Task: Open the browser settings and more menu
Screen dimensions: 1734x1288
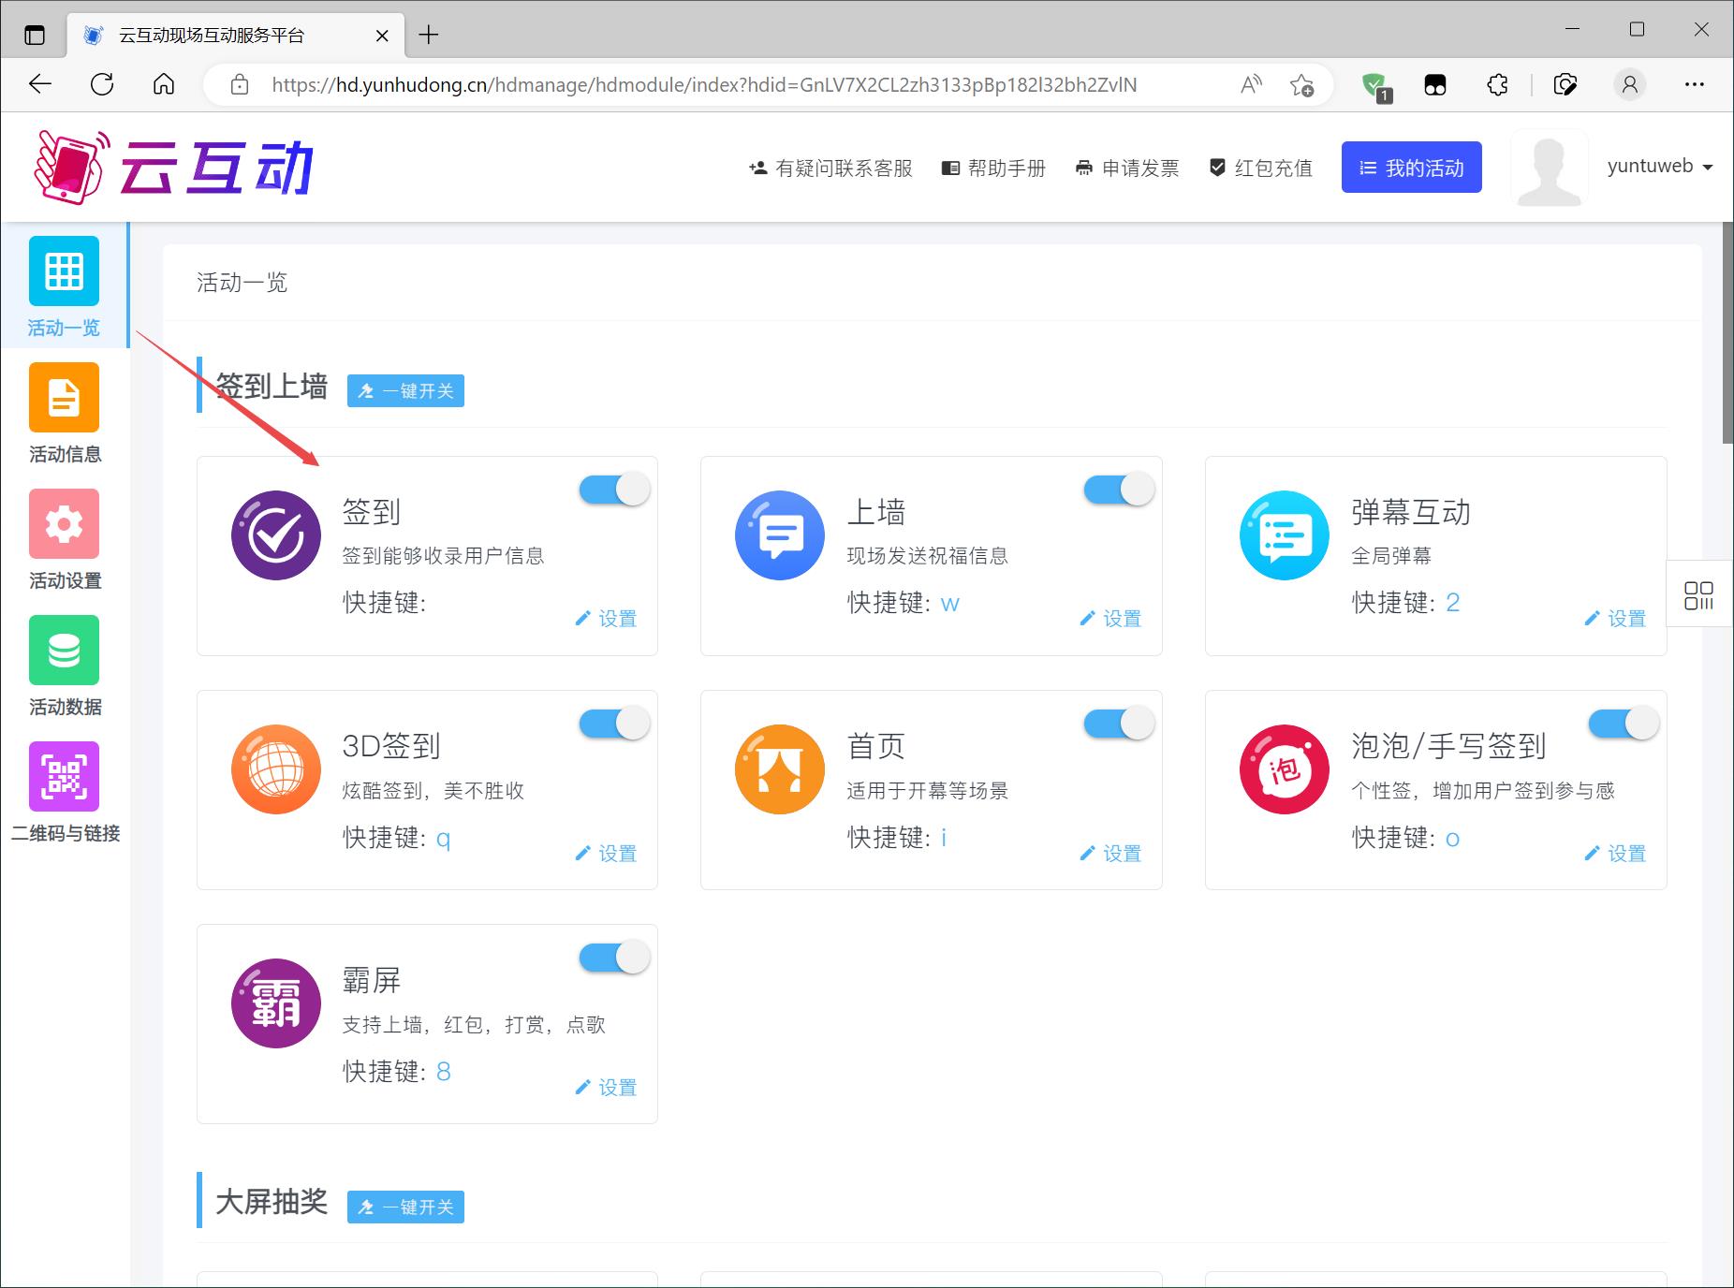Action: pos(1694,84)
